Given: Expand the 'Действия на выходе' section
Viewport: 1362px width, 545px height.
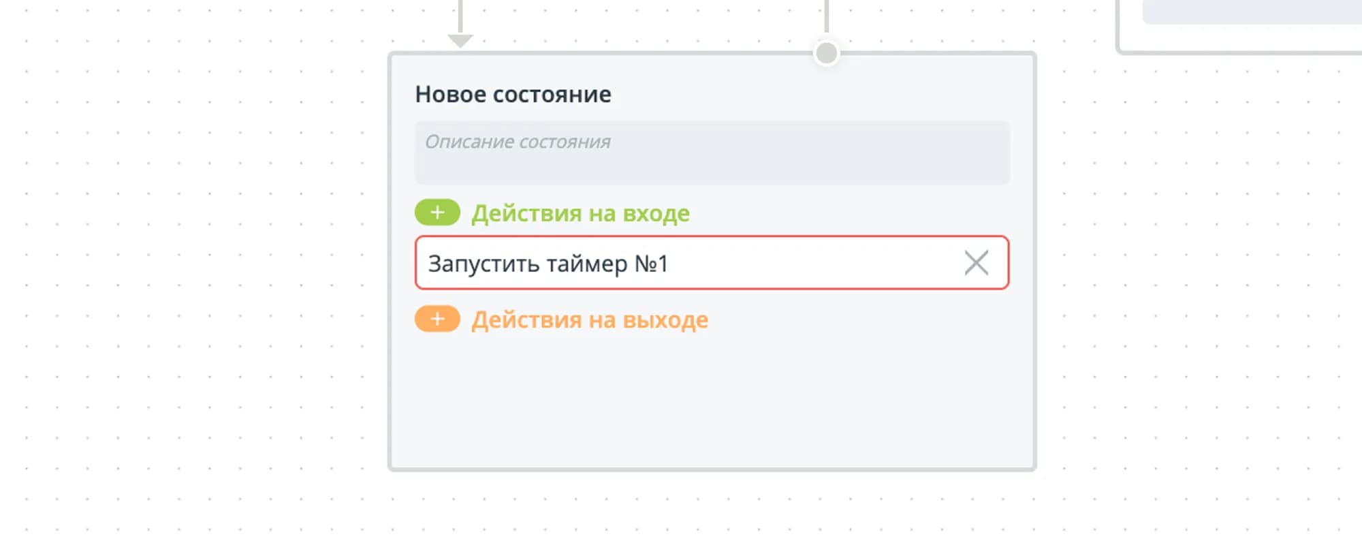Looking at the screenshot, I should click(590, 319).
